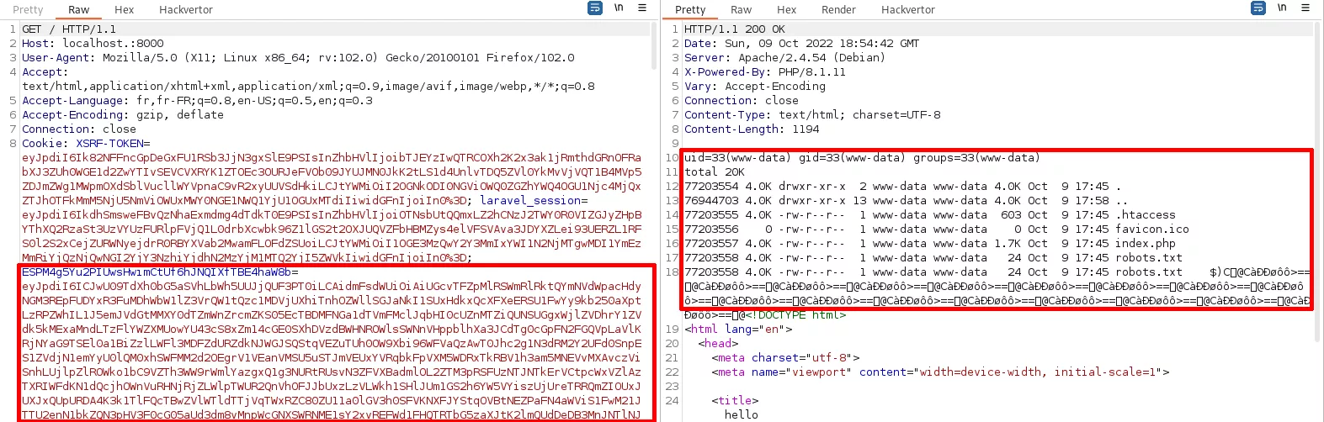Toggle word wrap icon in response panel
1324x422 pixels.
coord(1258,8)
